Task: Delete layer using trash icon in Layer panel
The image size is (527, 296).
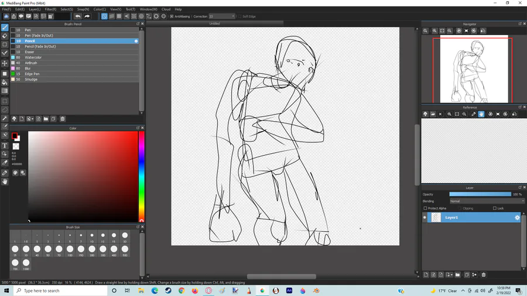Action: click(x=484, y=275)
